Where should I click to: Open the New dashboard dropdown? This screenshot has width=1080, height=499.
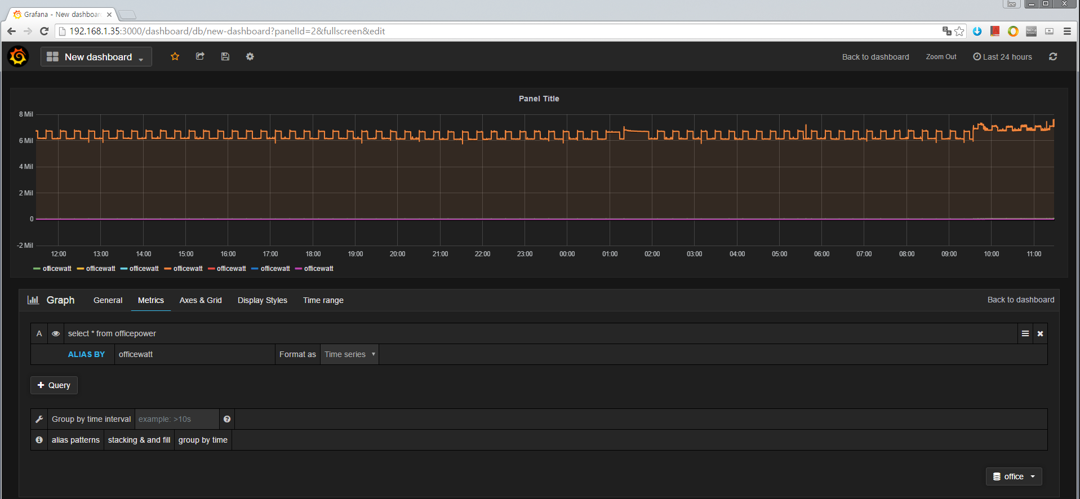point(96,57)
